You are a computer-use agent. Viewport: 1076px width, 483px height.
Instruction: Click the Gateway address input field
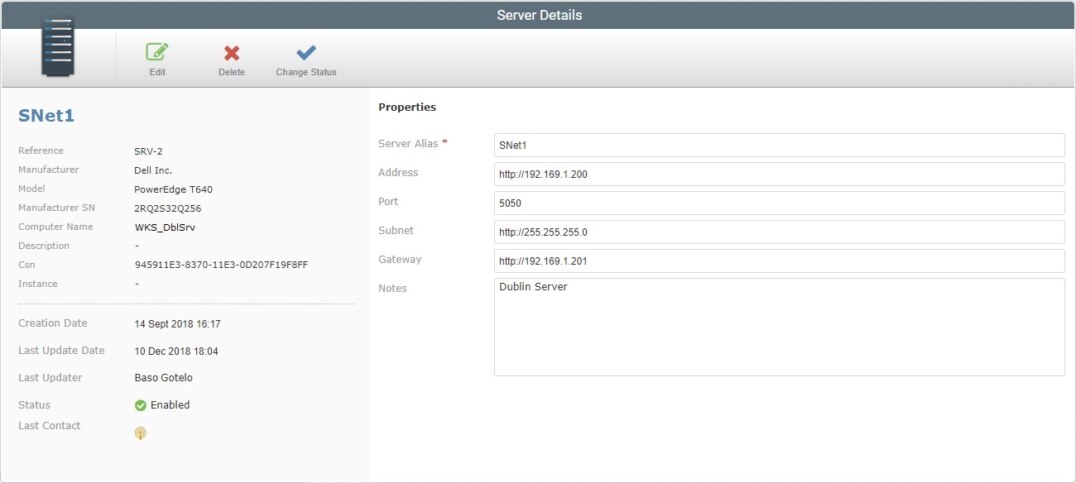point(779,261)
